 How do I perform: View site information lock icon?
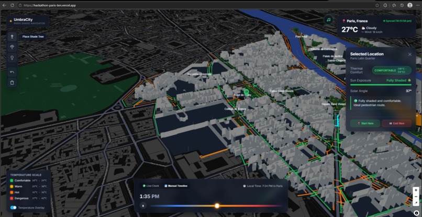click(20, 5)
